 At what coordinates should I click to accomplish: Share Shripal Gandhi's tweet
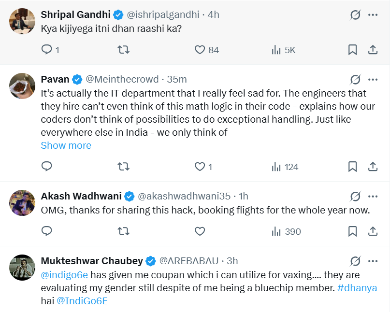[373, 50]
